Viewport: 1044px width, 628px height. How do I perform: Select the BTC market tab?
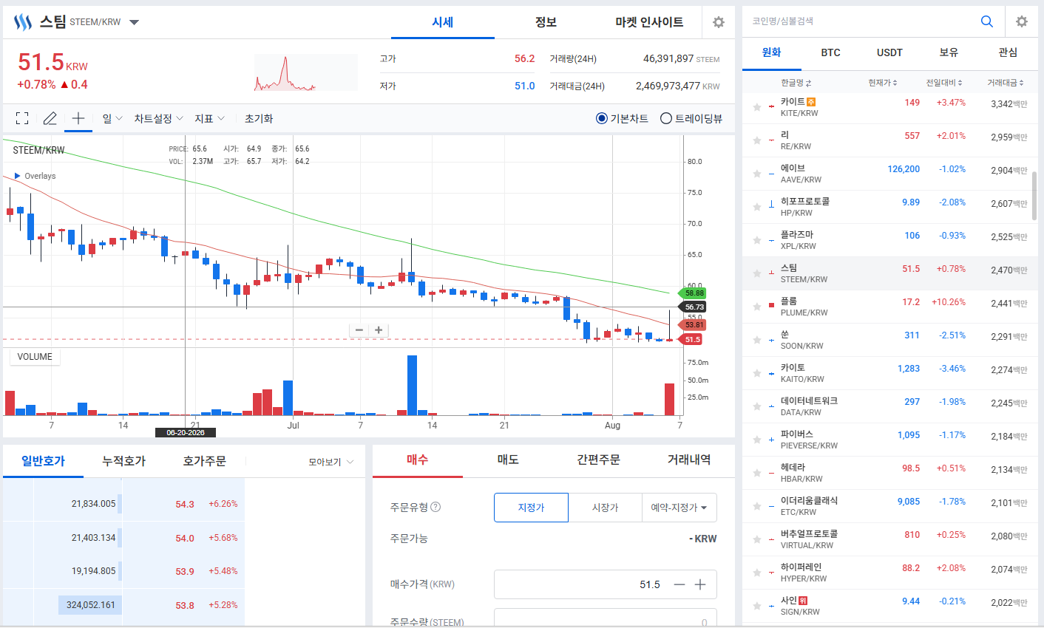(x=830, y=52)
